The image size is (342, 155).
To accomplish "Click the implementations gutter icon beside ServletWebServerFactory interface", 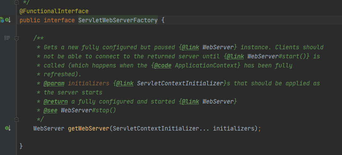I will (8, 20).
